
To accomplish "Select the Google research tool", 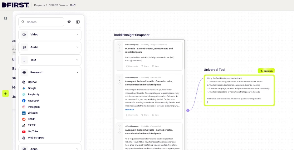I will [x=29, y=88].
